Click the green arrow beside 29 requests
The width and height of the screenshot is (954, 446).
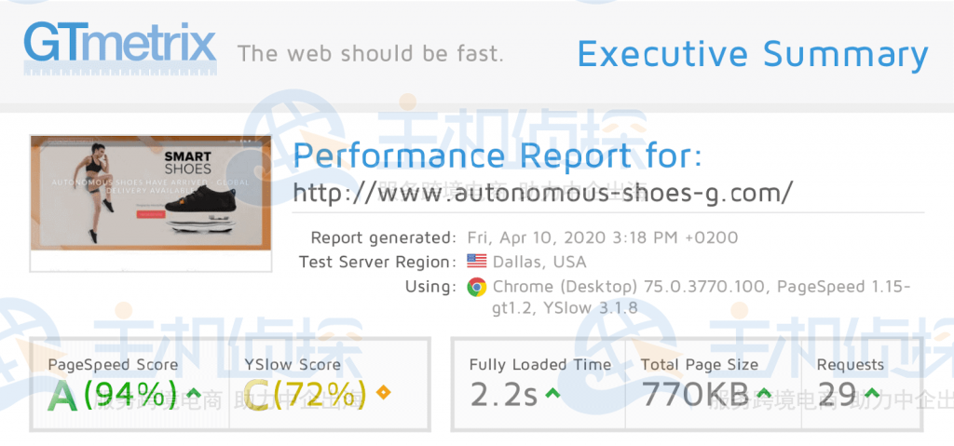click(871, 394)
